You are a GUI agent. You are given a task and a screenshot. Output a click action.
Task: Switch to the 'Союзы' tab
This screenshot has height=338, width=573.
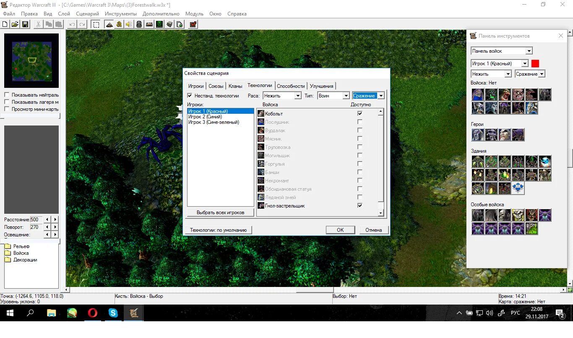[216, 86]
